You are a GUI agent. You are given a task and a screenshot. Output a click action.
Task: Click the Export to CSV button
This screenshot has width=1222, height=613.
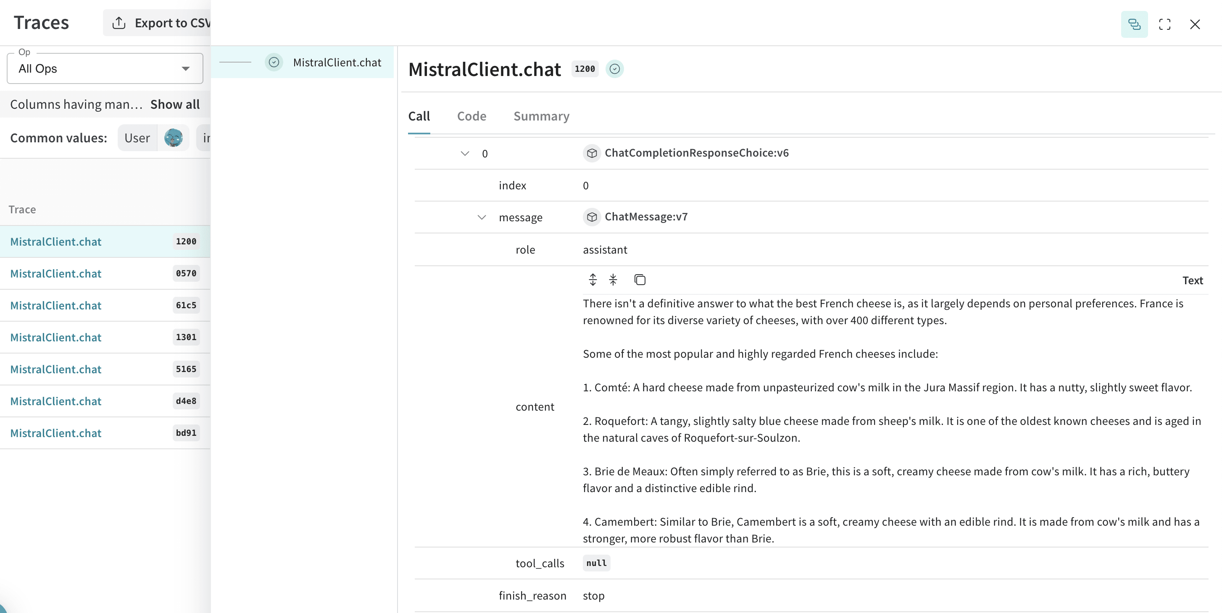[157, 23]
